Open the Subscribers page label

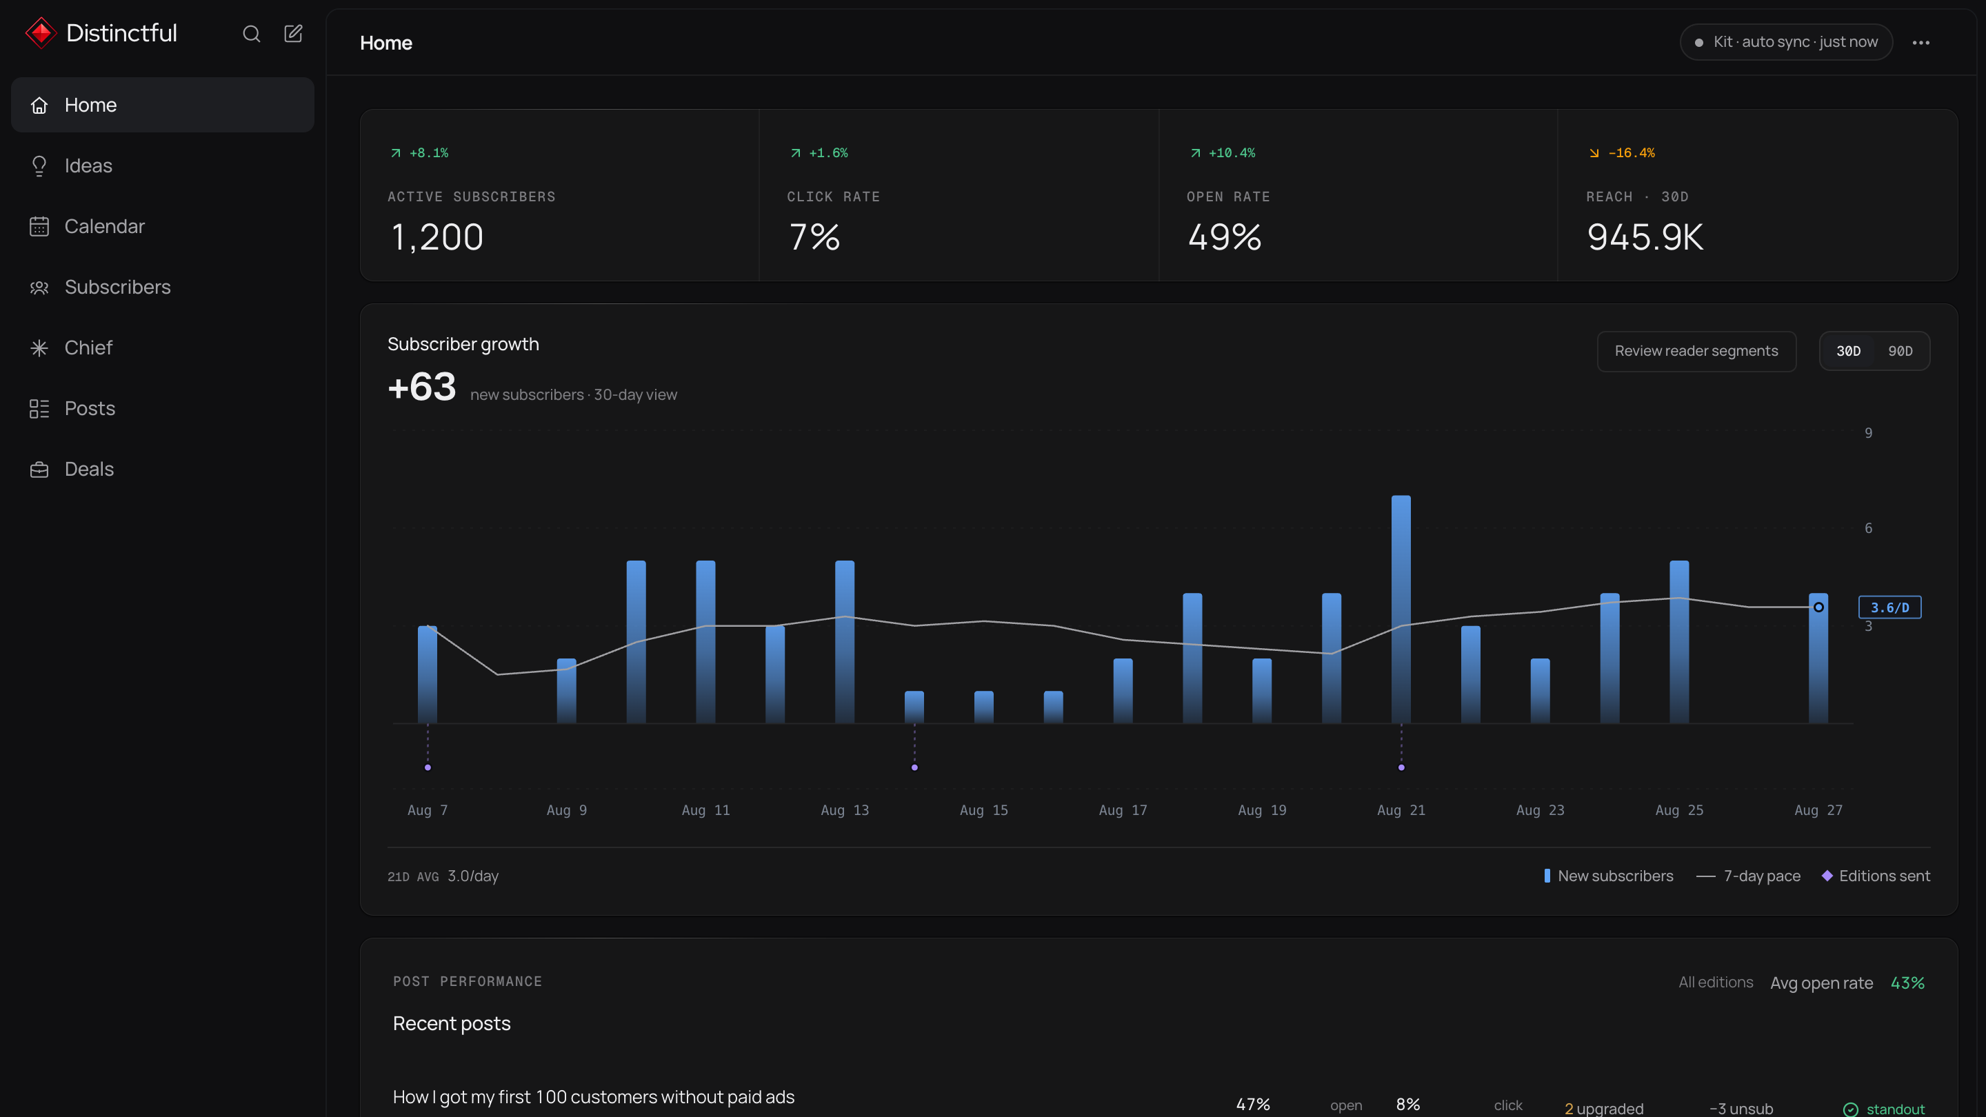tap(118, 288)
